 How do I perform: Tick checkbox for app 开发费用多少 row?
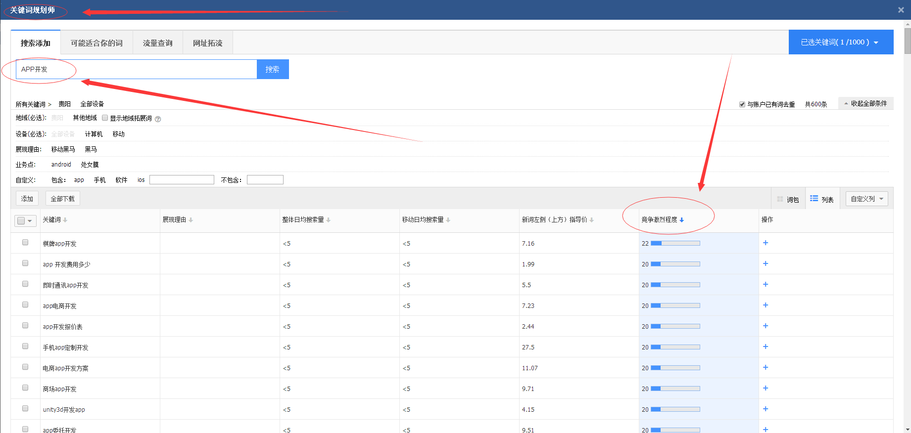25,263
